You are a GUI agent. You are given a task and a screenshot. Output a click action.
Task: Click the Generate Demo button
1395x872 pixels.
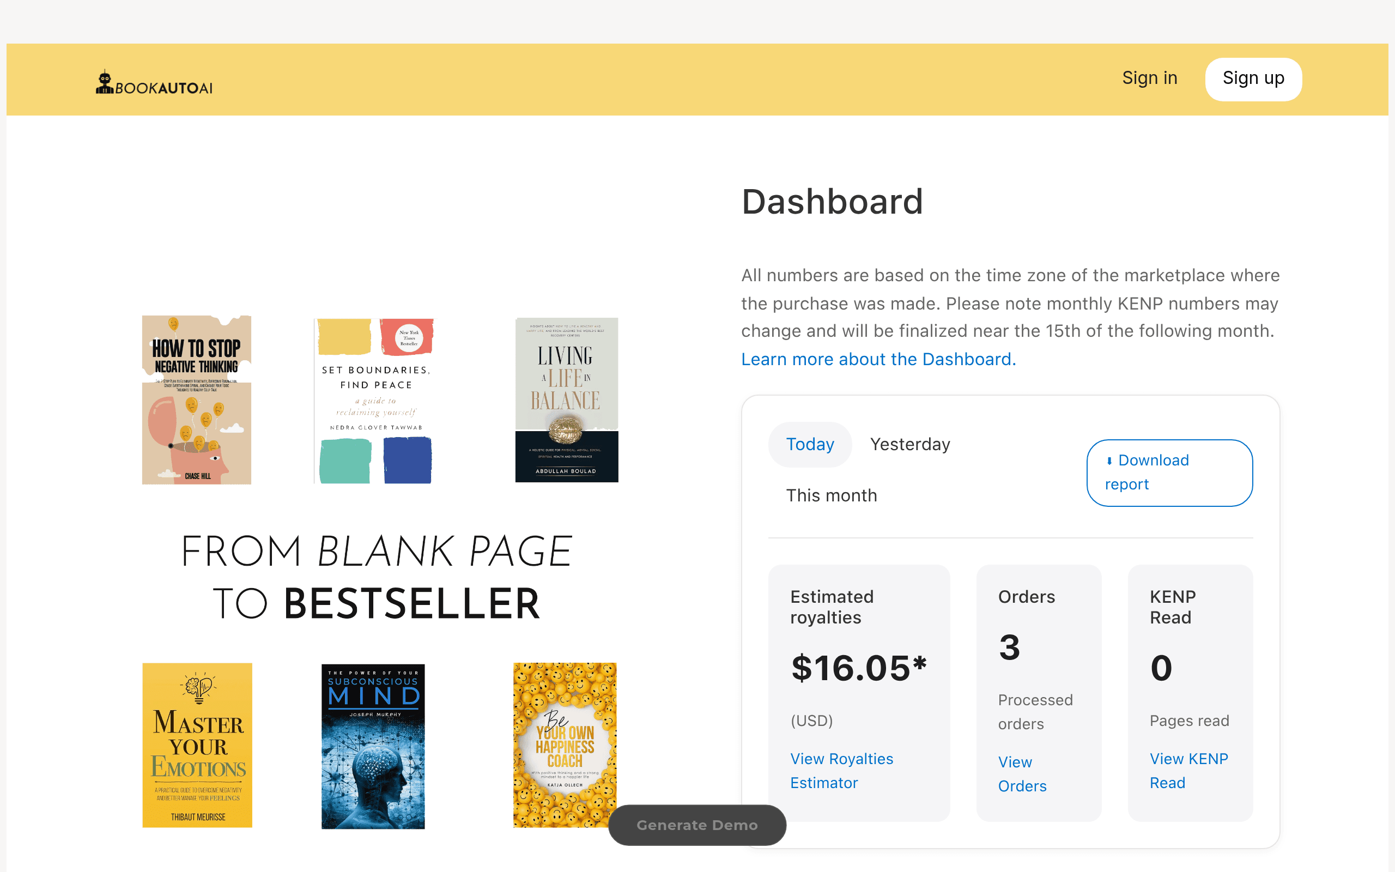[x=697, y=825]
